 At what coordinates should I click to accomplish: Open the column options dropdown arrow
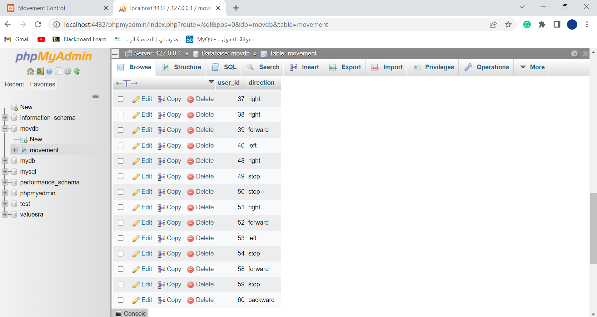[x=211, y=82]
